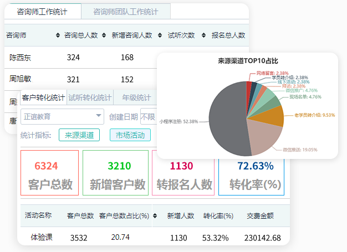Click the 来源渠道TOP10占比 chart title
The width and height of the screenshot is (347, 252).
(x=248, y=61)
